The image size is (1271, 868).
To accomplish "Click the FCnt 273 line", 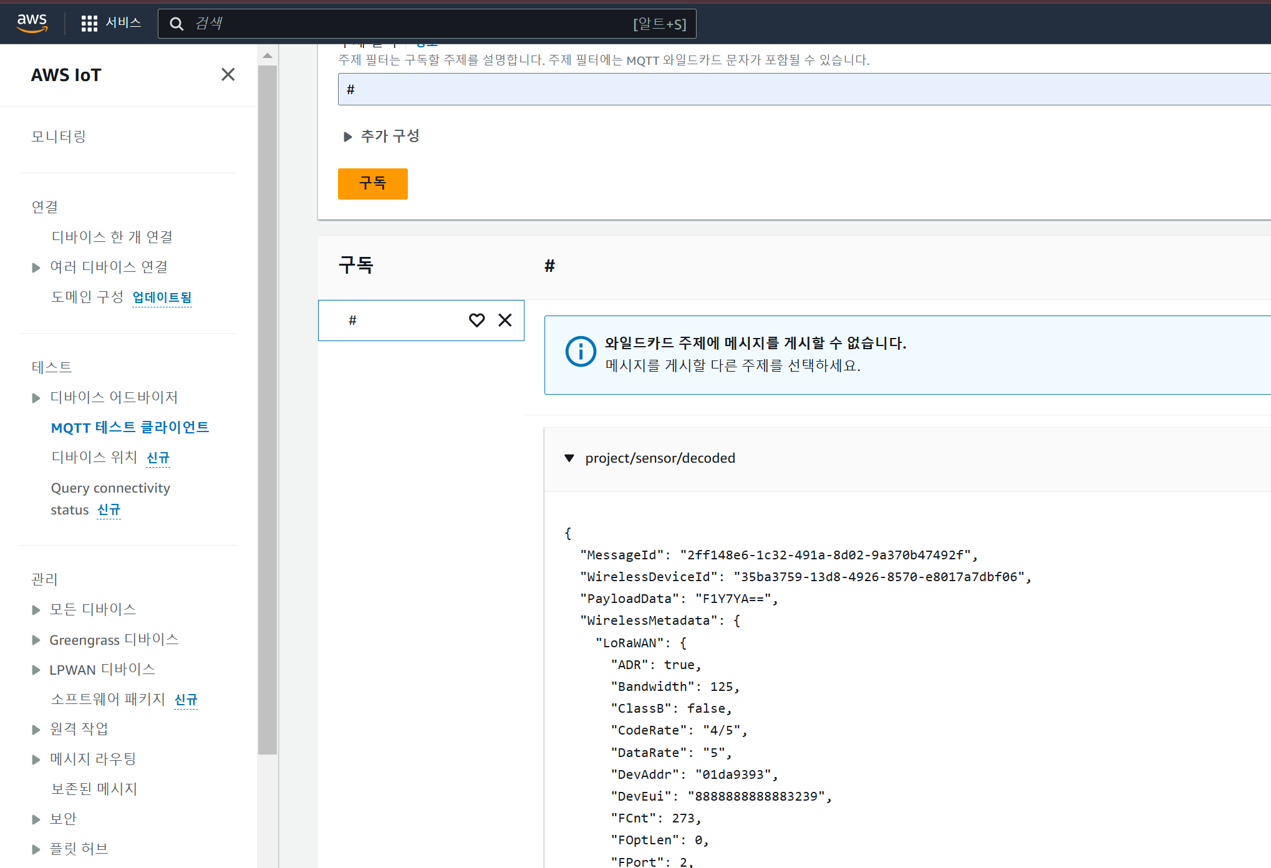I will click(656, 818).
